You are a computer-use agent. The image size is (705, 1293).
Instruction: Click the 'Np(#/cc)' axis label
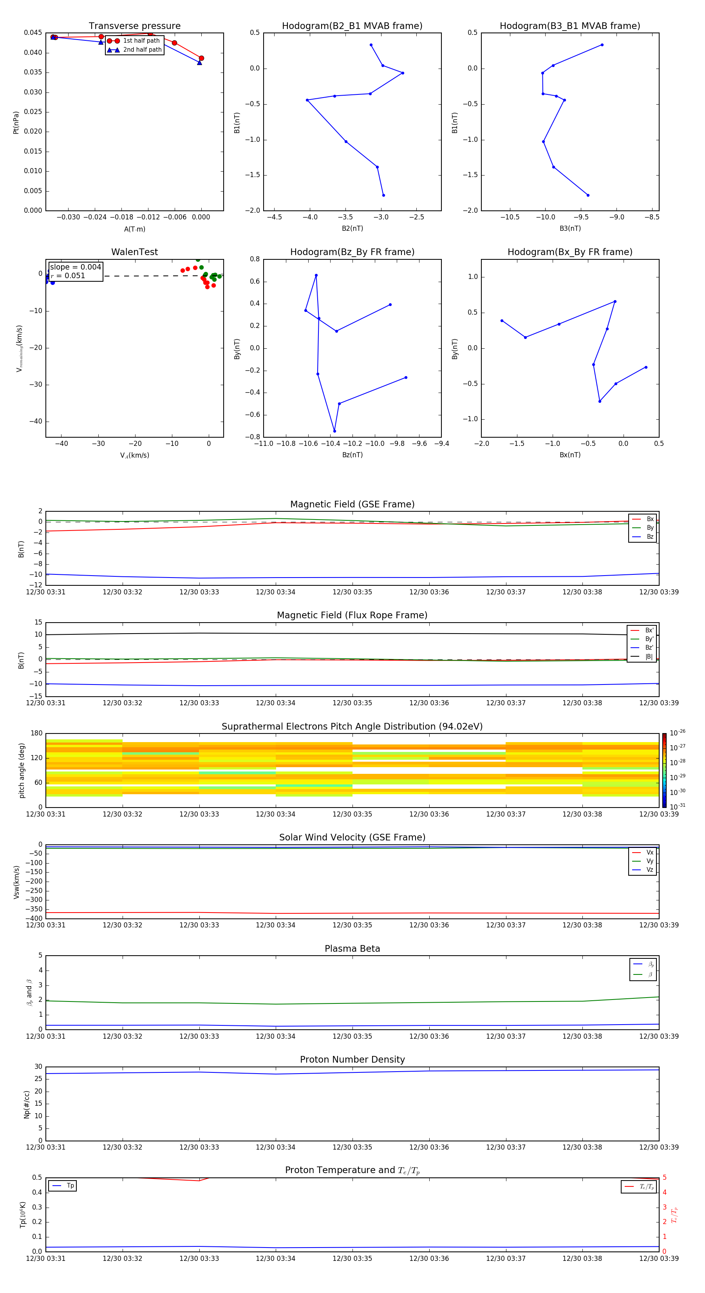pos(27,1104)
